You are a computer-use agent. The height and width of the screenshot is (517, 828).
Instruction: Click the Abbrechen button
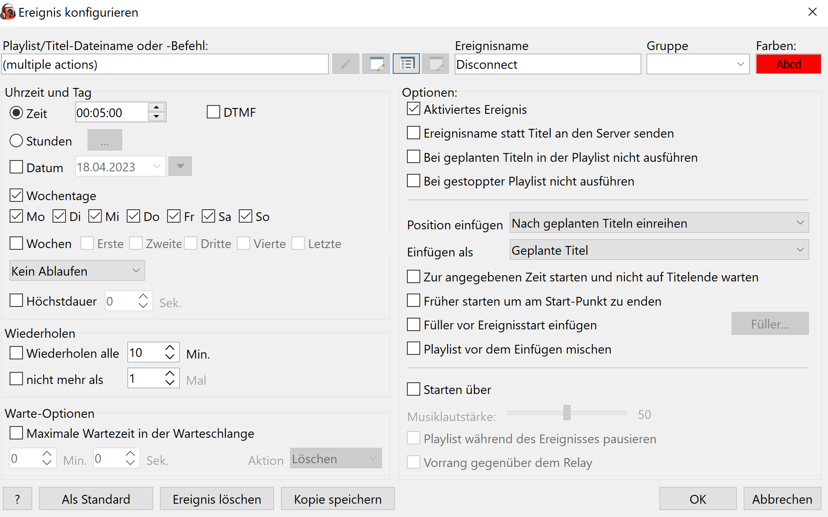point(782,499)
